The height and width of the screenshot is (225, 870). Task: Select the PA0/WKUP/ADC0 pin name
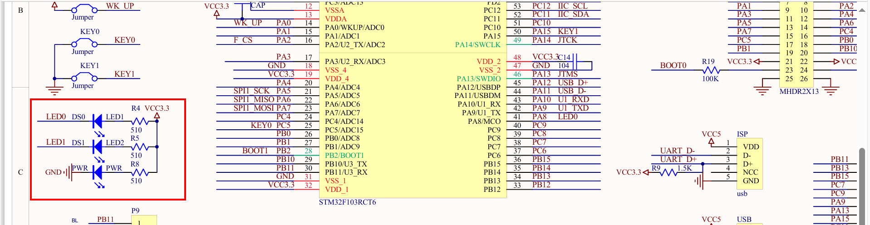(354, 28)
